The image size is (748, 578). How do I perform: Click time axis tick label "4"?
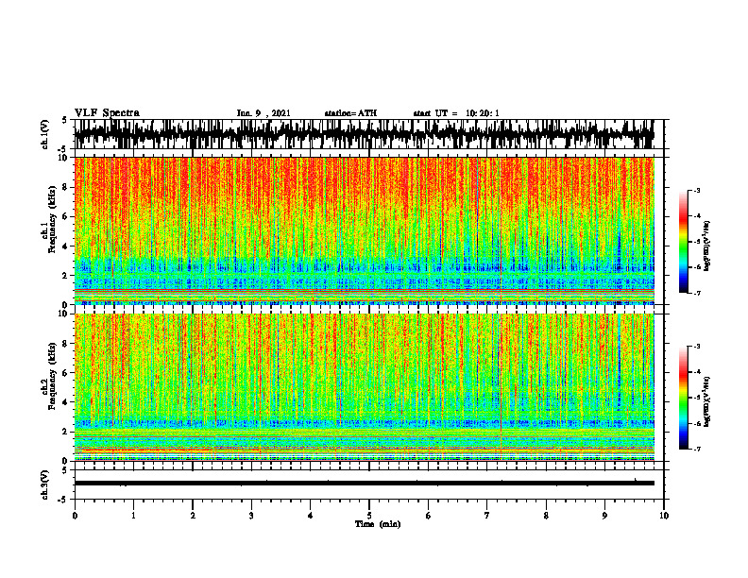click(311, 516)
